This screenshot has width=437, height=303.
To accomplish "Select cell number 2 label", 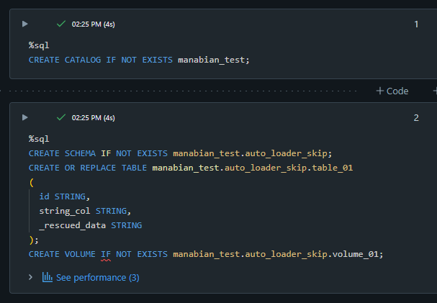I will pos(416,118).
